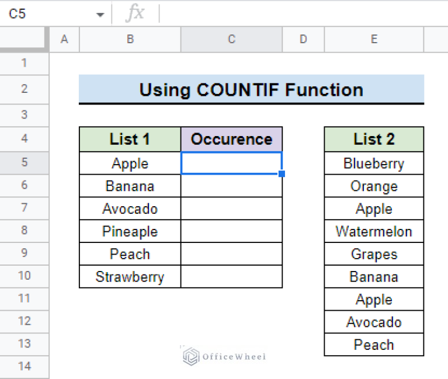Select row 14 header
448x379 pixels.
25,367
